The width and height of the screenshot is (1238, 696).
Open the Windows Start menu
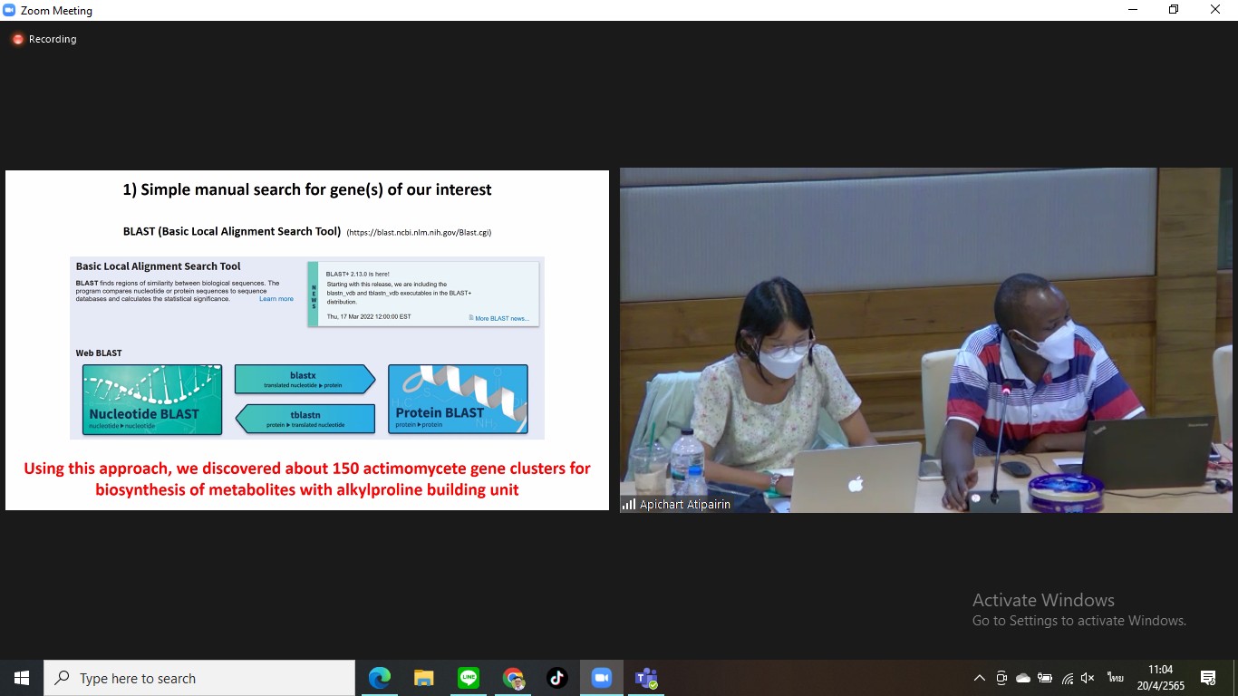click(22, 678)
